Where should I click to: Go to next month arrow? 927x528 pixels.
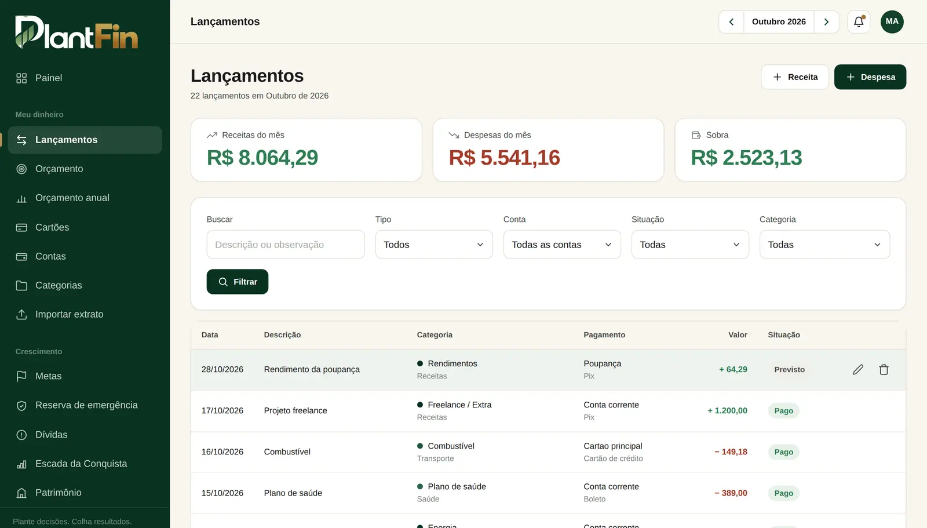(x=826, y=22)
